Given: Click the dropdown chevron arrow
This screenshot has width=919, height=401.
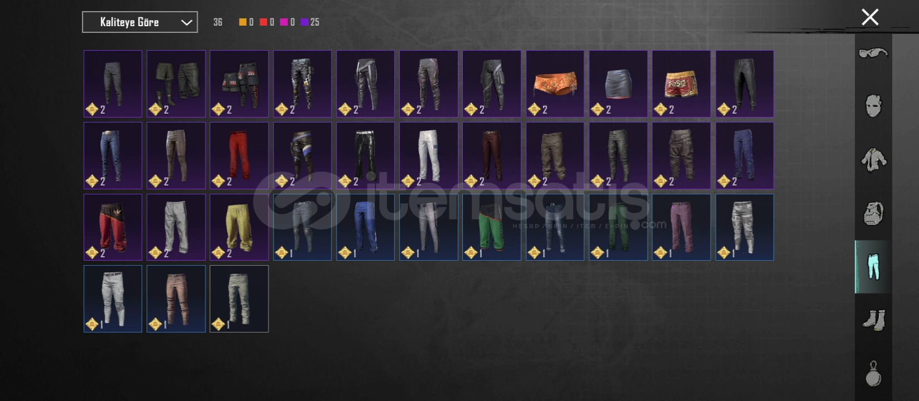Looking at the screenshot, I should (187, 22).
